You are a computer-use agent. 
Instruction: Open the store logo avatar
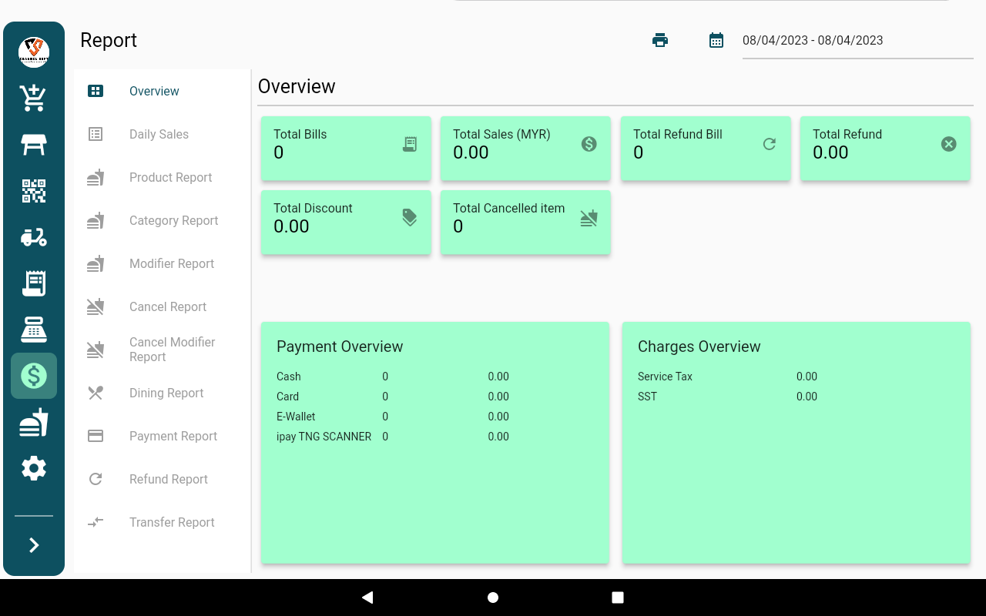coord(34,52)
